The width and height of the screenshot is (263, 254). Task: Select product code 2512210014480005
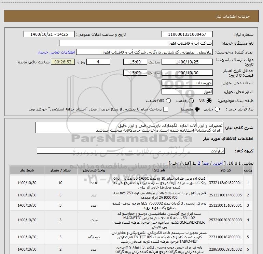tap(225, 195)
